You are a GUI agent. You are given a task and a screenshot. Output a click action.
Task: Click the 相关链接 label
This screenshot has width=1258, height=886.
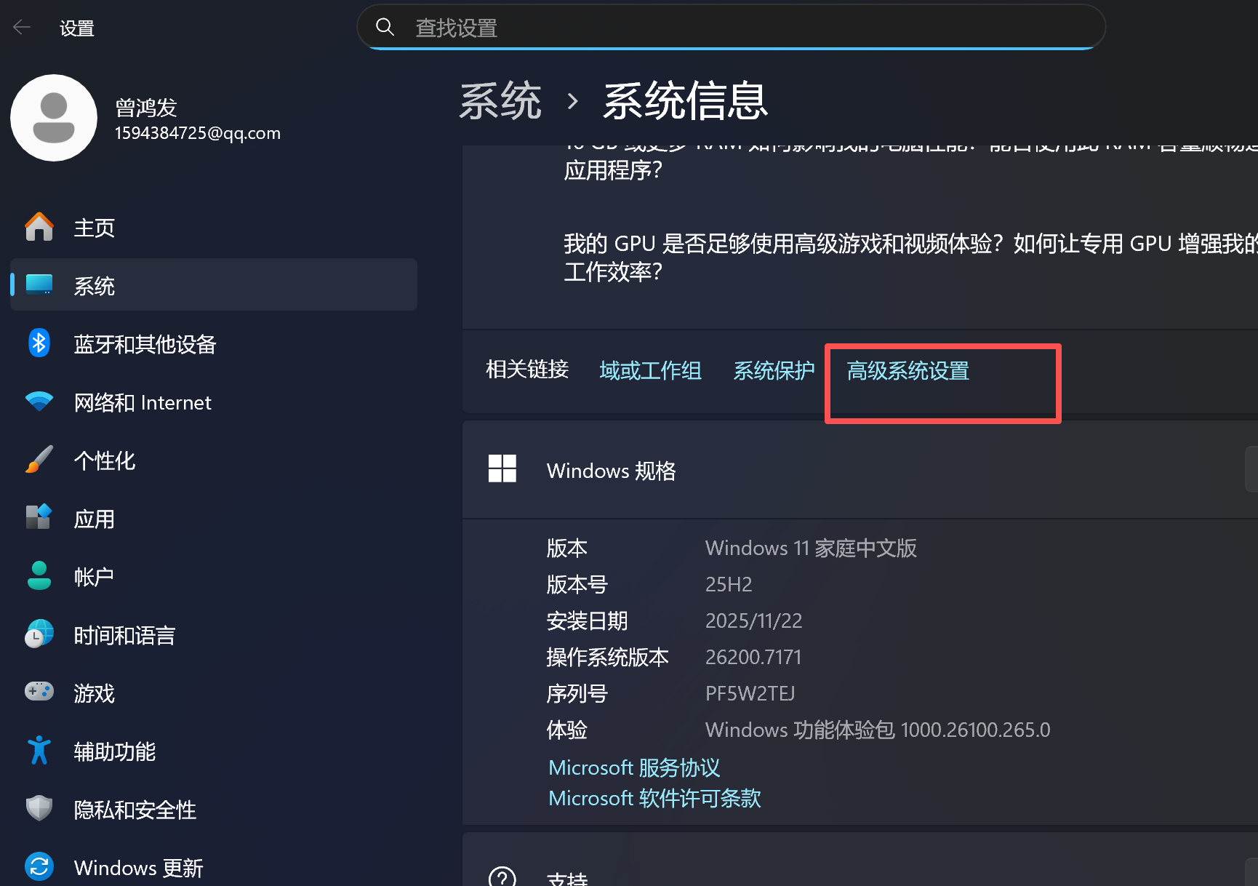pos(527,370)
